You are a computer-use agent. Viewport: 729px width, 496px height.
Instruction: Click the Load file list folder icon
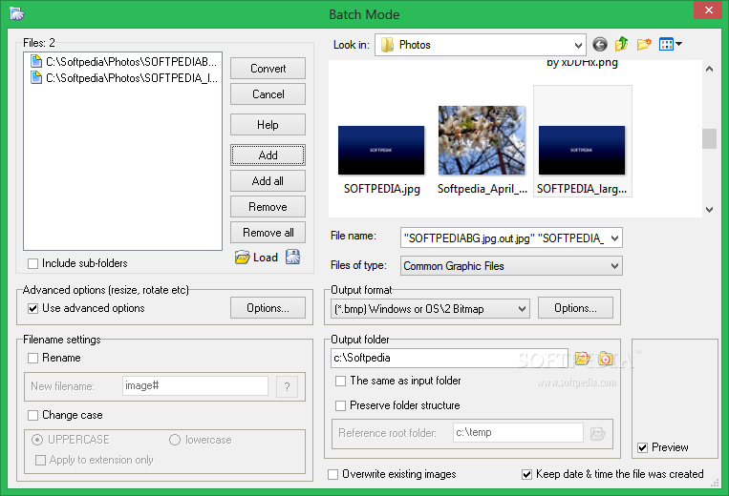point(242,257)
